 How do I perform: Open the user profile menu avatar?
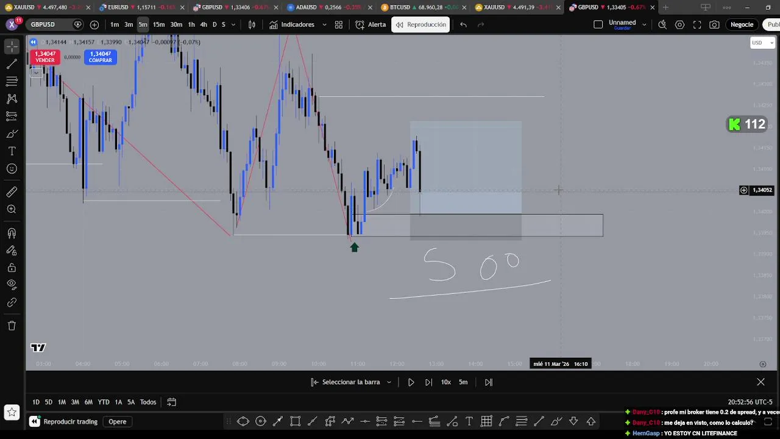click(x=12, y=24)
